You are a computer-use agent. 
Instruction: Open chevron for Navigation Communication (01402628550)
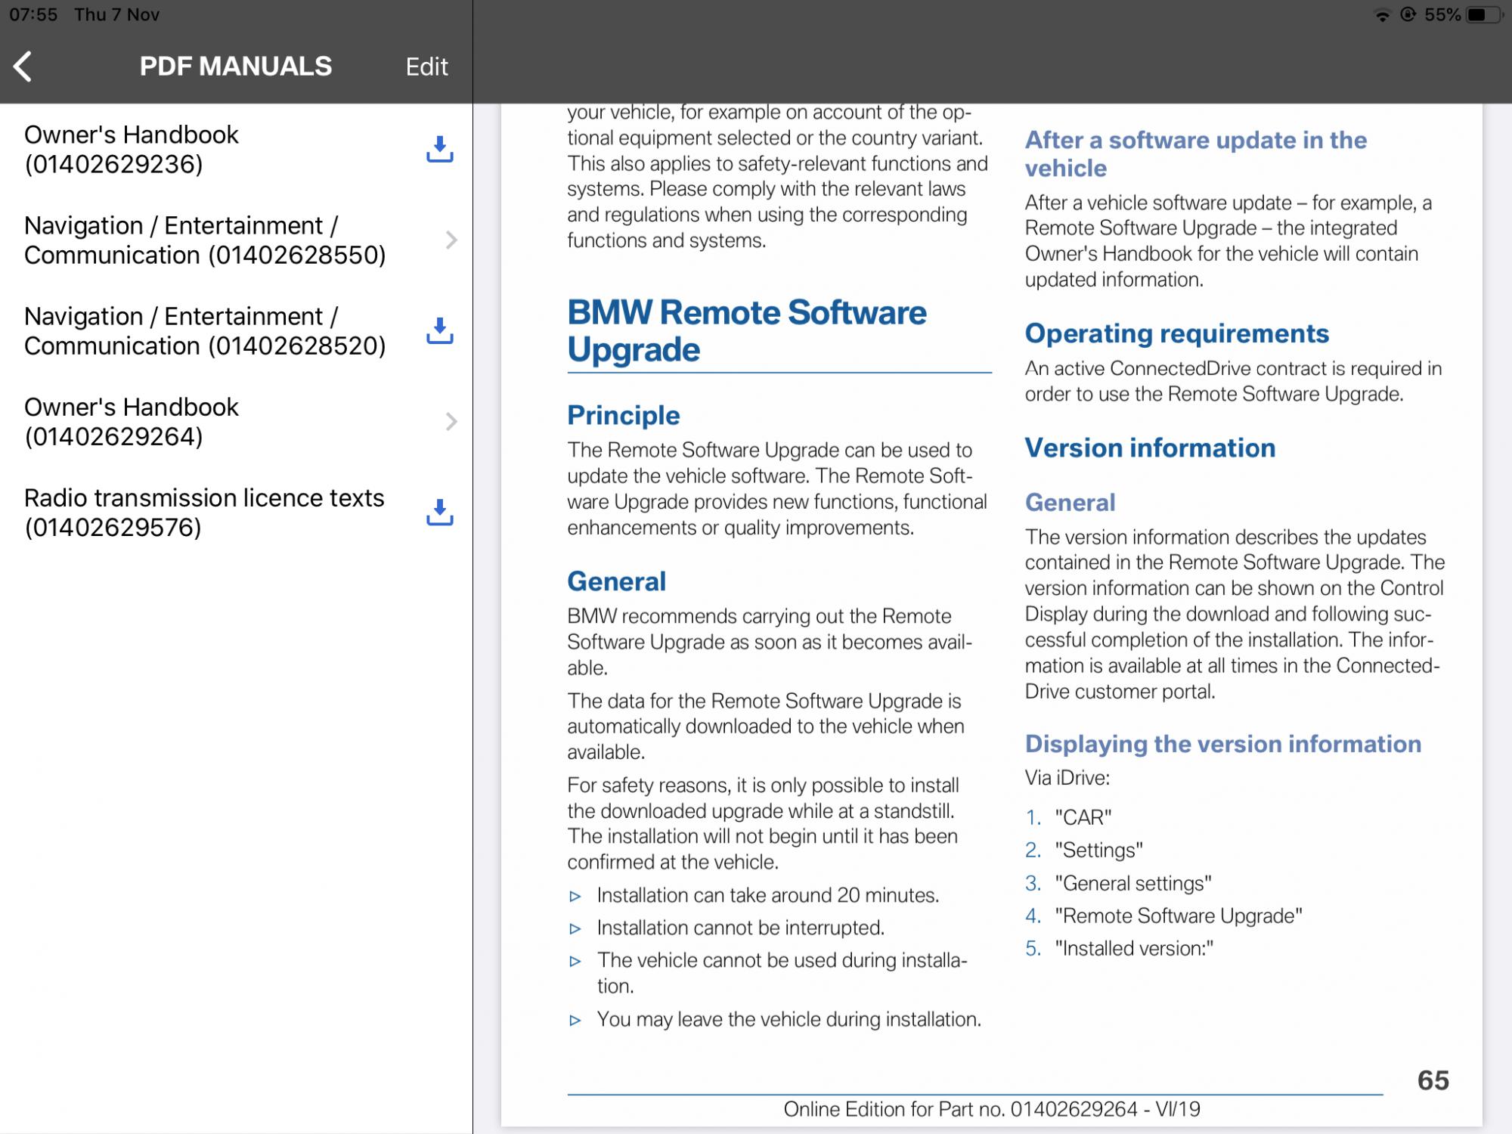click(451, 240)
